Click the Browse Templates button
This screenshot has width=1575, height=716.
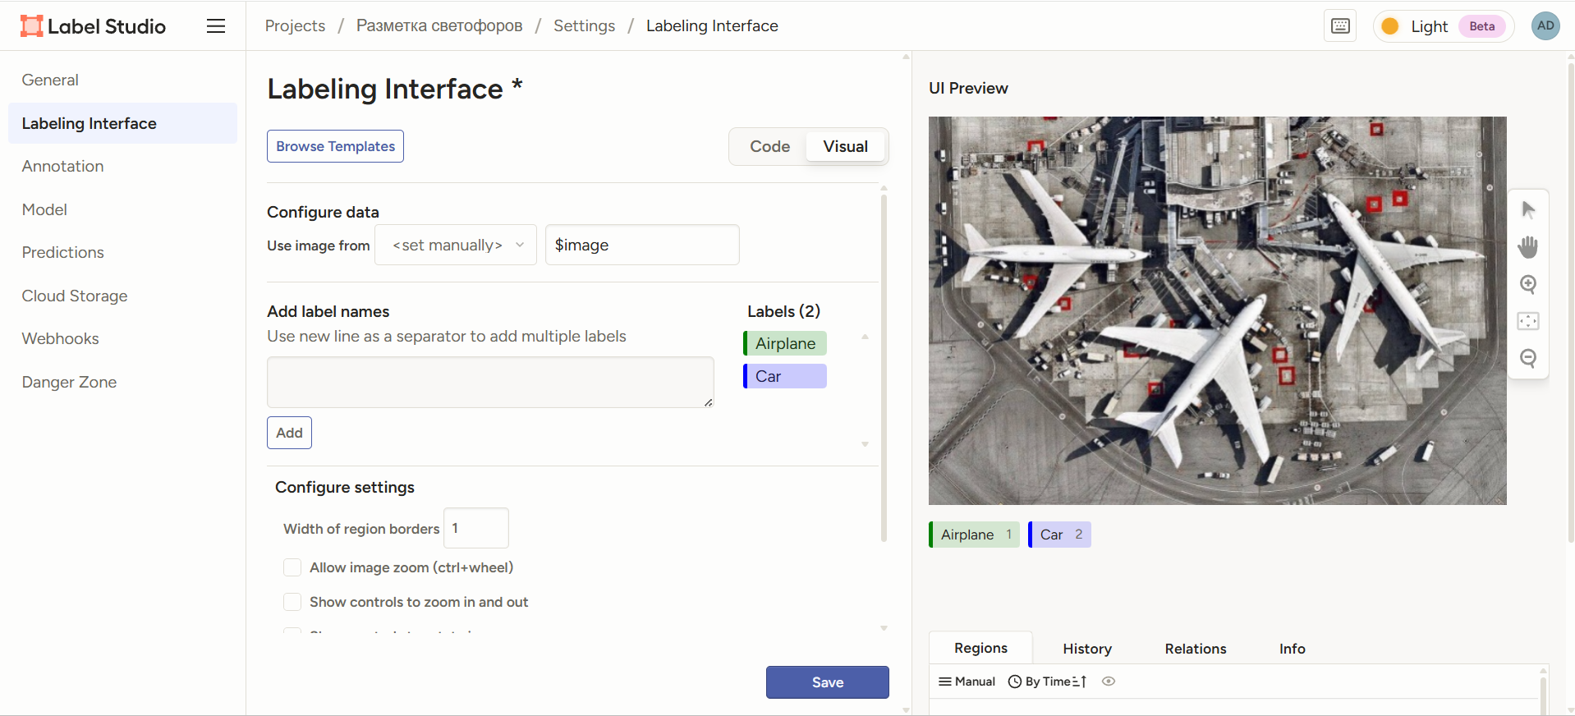pos(335,146)
